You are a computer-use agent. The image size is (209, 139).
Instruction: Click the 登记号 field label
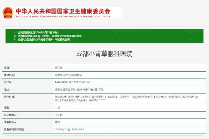(x=8, y=82)
